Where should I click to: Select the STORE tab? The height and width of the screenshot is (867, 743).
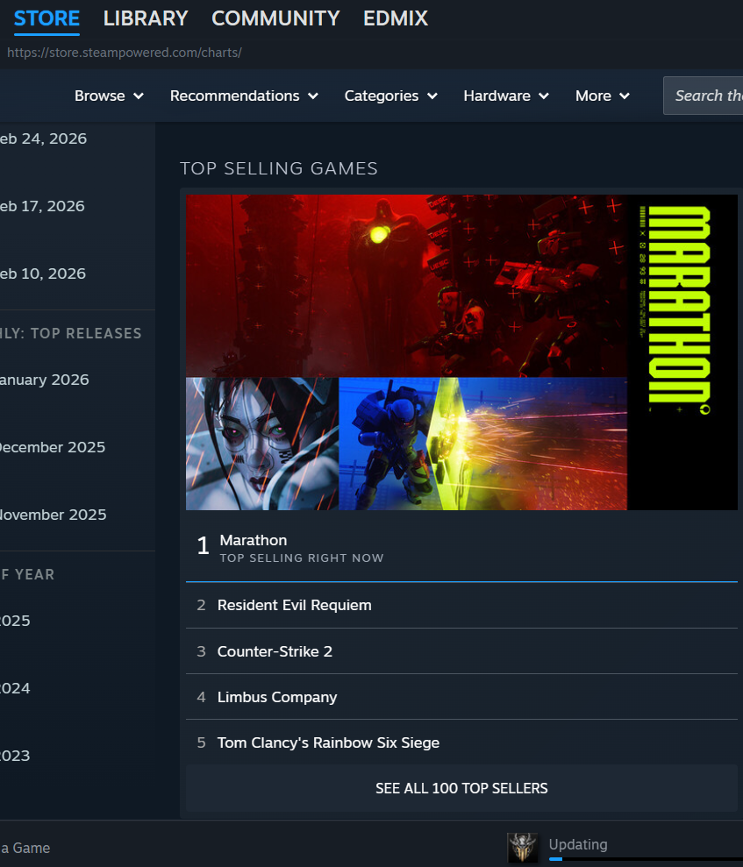[46, 18]
